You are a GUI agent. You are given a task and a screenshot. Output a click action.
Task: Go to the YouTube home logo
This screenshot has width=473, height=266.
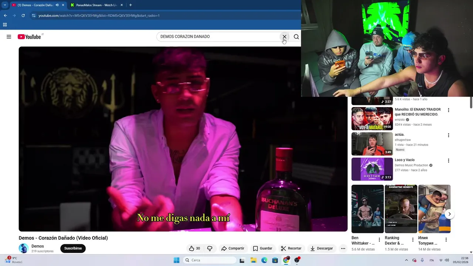(29, 37)
